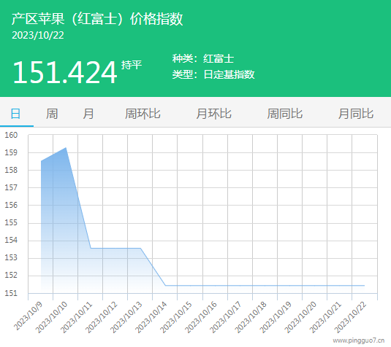Screen dimensions: 391x347
Task: Click the 2023/10/18 axis date label
Action: pos(251,317)
